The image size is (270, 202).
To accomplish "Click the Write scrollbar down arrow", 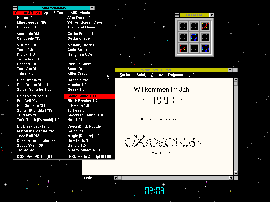I will [x=235, y=173].
